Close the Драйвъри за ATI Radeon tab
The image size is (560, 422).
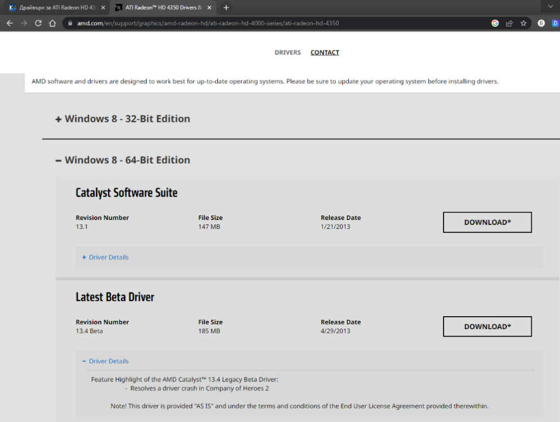pyautogui.click(x=103, y=7)
